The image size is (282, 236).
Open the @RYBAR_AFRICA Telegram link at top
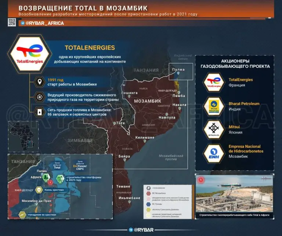[x=41, y=23]
